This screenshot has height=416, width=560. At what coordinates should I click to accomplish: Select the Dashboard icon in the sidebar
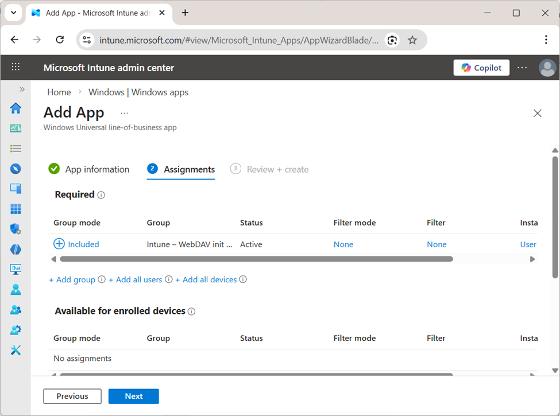tap(16, 128)
